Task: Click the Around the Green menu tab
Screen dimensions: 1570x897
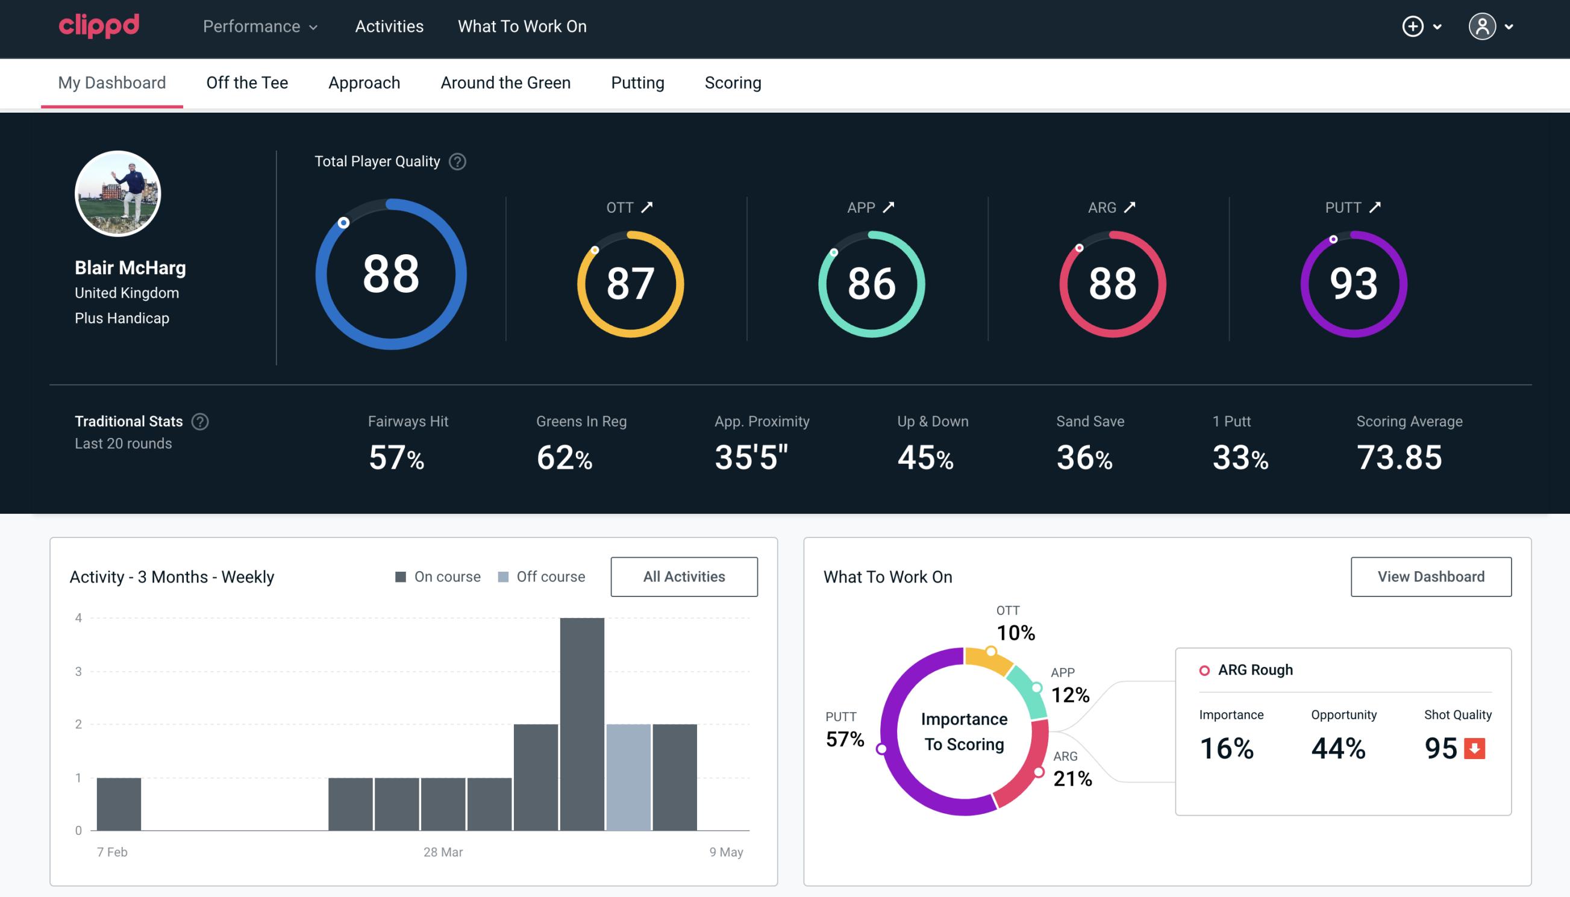Action: click(505, 83)
